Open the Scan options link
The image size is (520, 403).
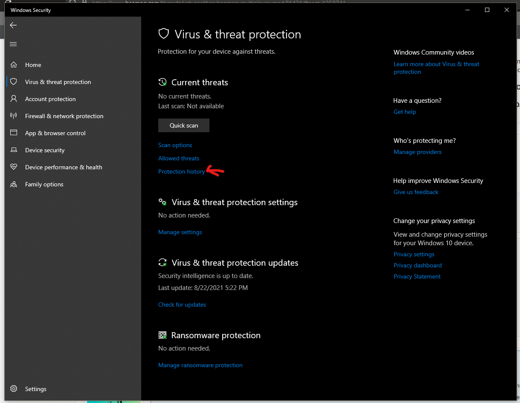click(175, 145)
